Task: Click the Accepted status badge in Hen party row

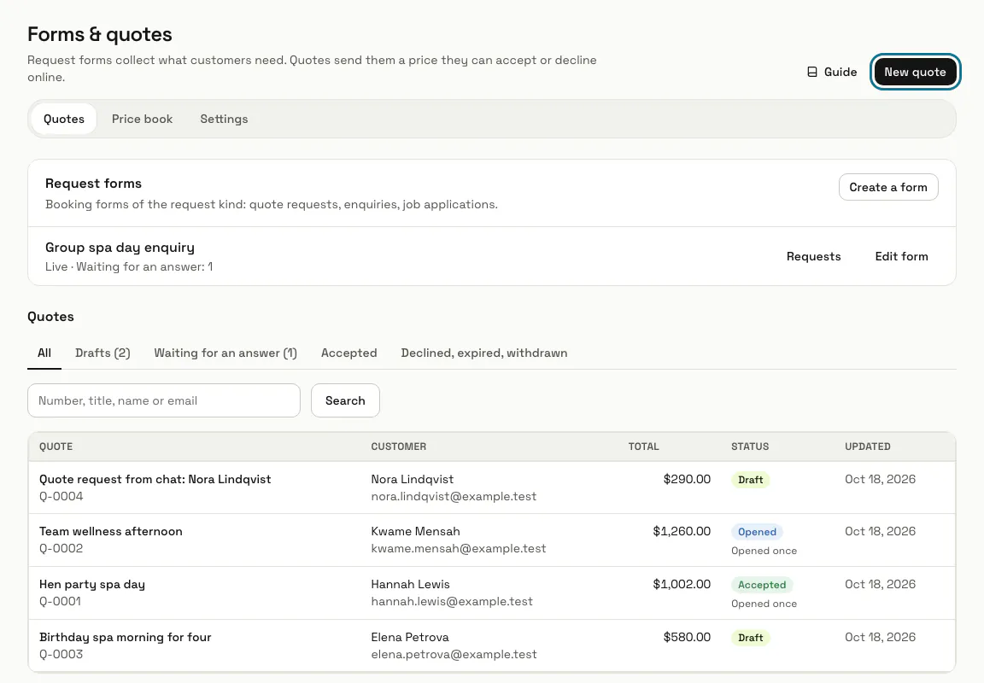Action: [x=762, y=585]
